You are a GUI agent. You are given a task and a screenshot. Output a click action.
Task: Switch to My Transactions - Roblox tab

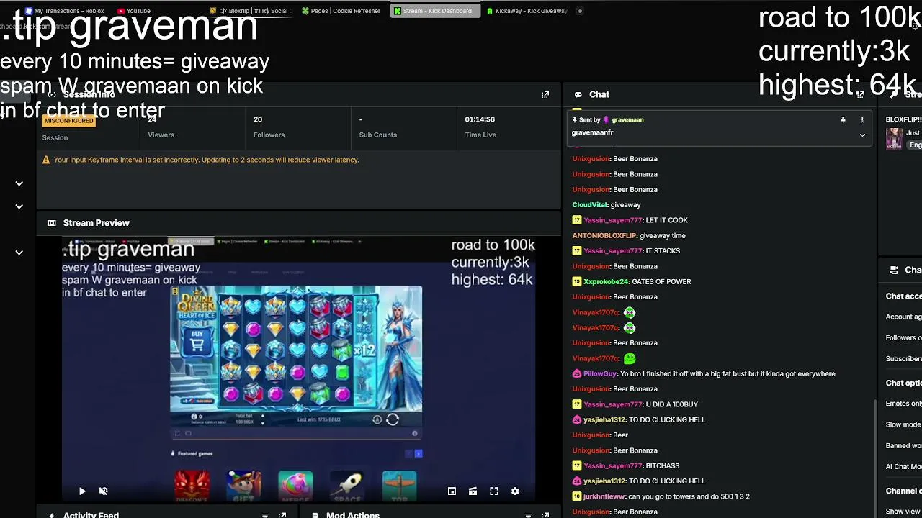65,11
